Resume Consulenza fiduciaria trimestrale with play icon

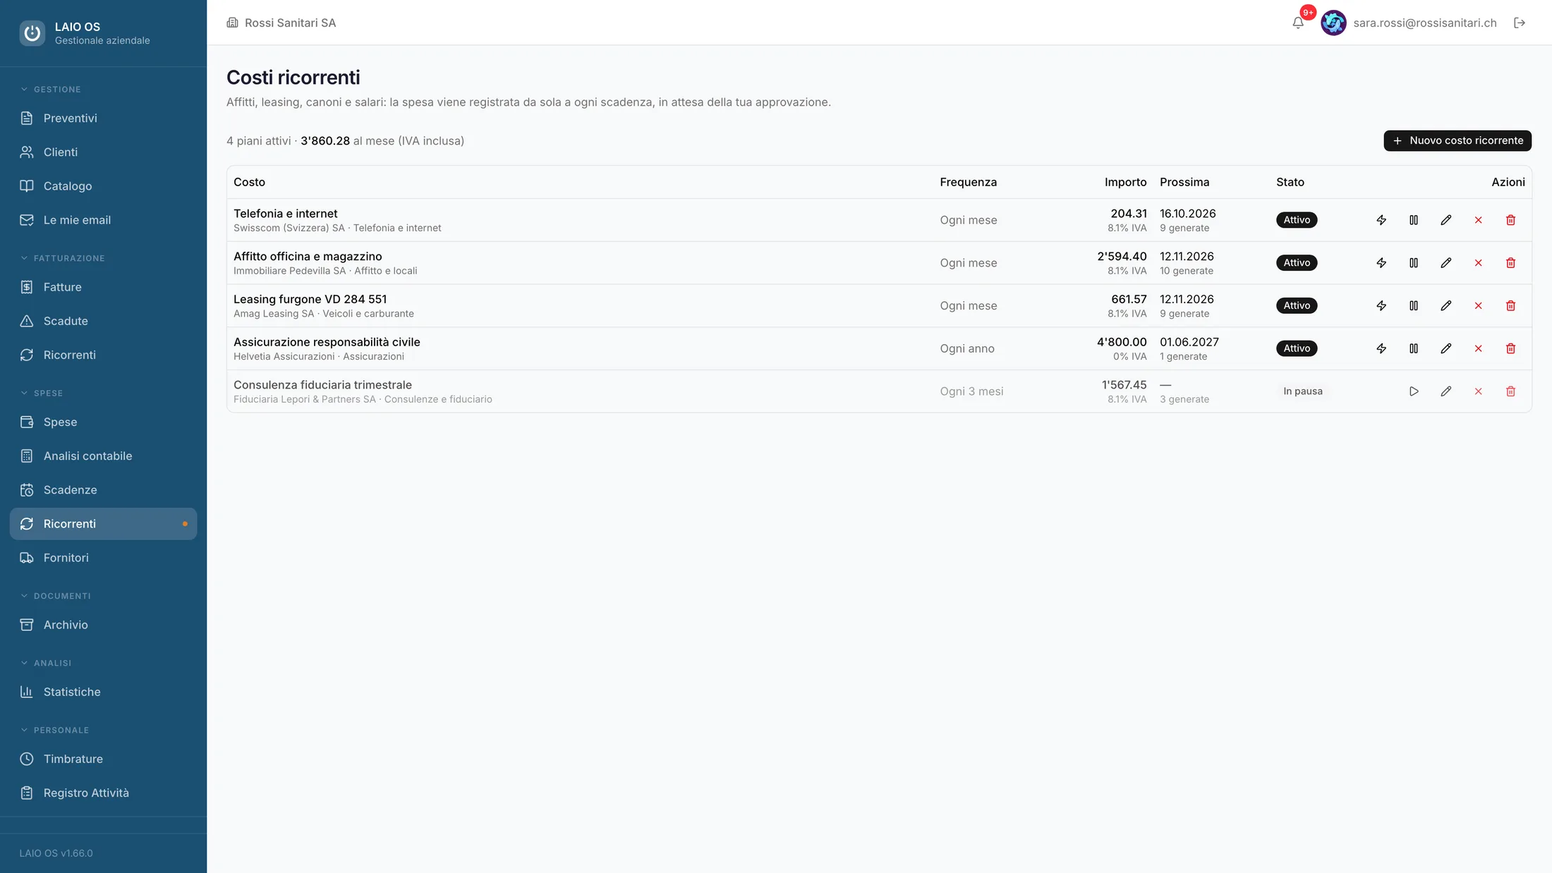pyautogui.click(x=1414, y=391)
